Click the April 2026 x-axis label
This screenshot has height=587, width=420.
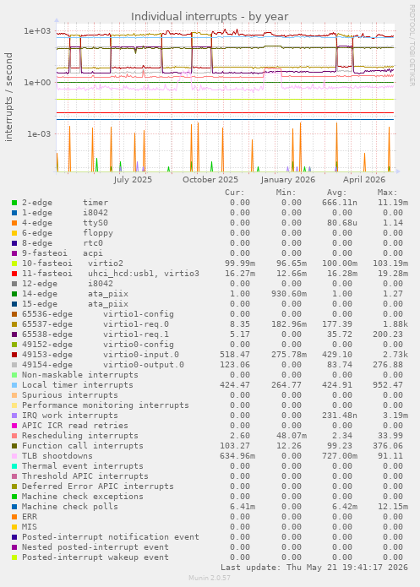point(363,179)
